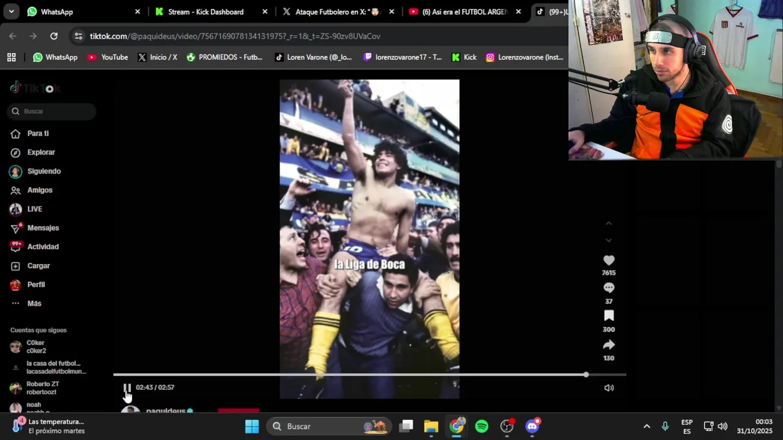Open the Windows Start menu
Viewport: 783px width, 440px height.
(252, 427)
